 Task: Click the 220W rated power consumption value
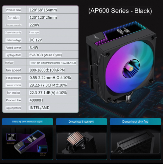click(x=35, y=25)
